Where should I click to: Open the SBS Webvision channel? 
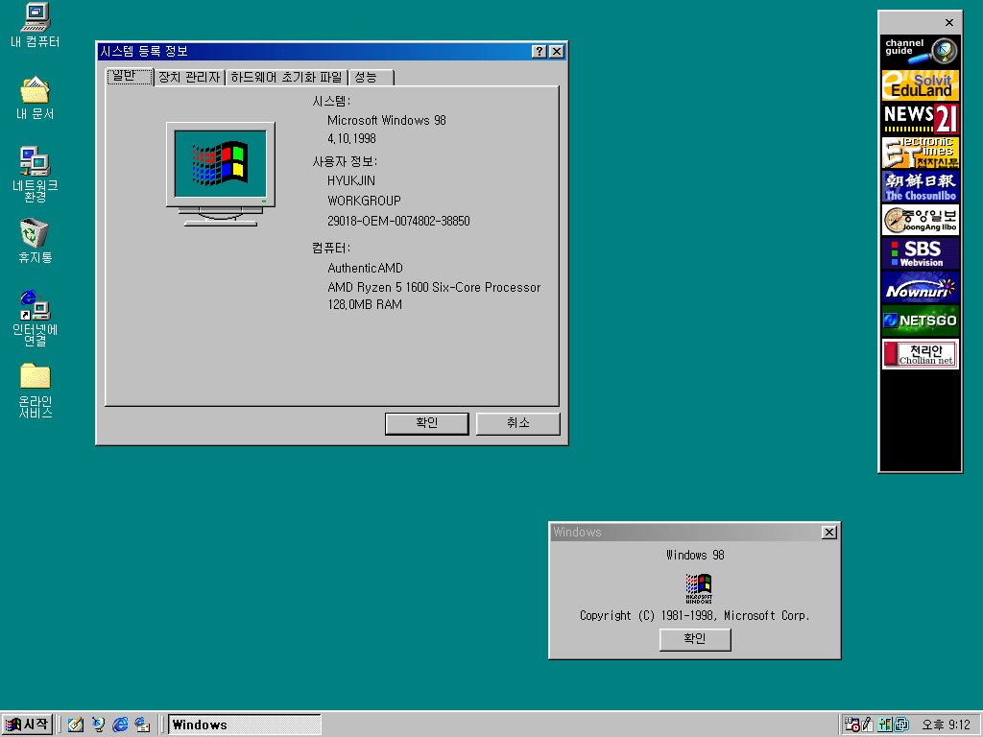921,253
